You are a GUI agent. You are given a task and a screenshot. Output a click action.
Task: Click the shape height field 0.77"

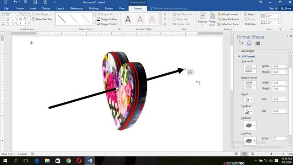271,16
